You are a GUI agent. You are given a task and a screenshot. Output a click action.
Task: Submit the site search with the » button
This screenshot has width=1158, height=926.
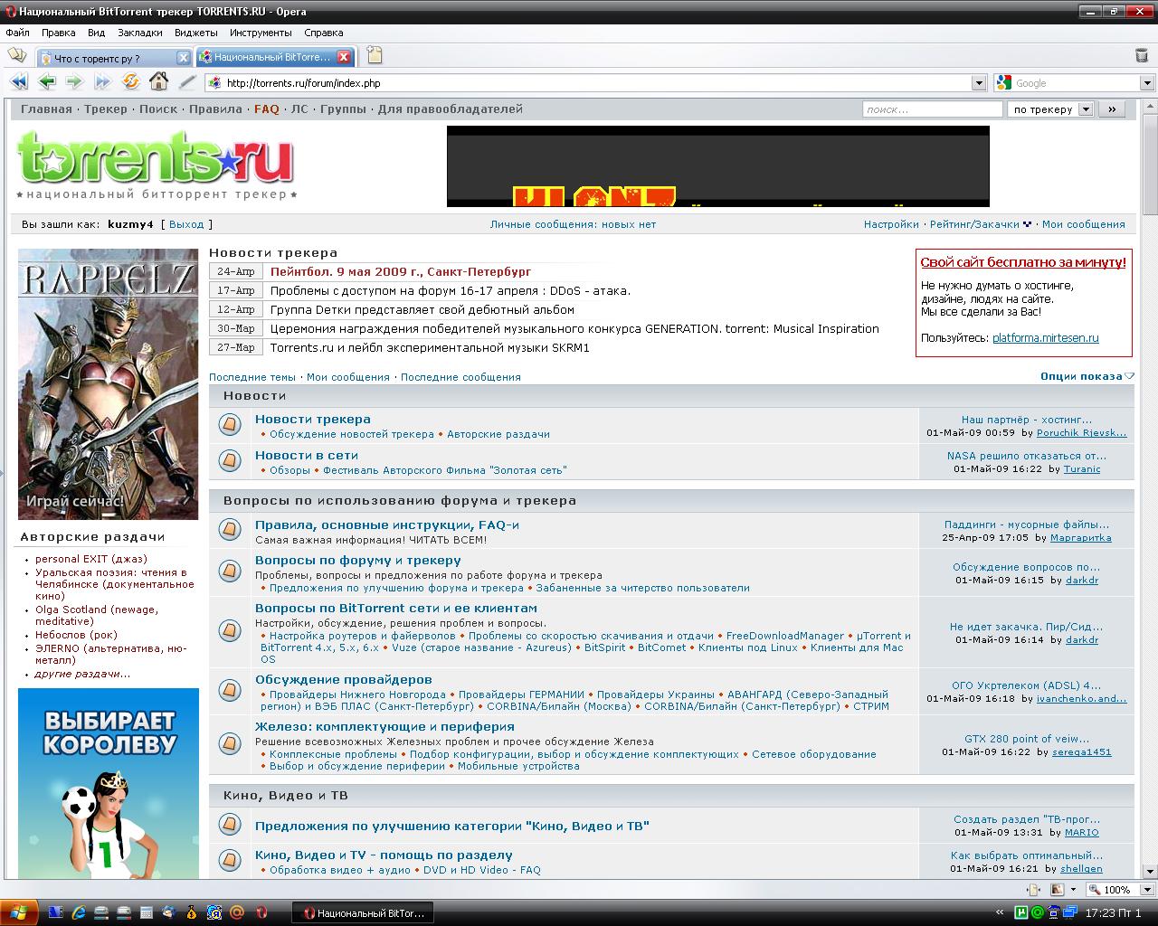(x=1113, y=109)
